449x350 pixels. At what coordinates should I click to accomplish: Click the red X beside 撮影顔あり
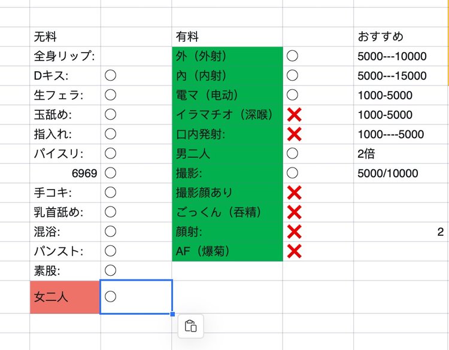tap(294, 193)
